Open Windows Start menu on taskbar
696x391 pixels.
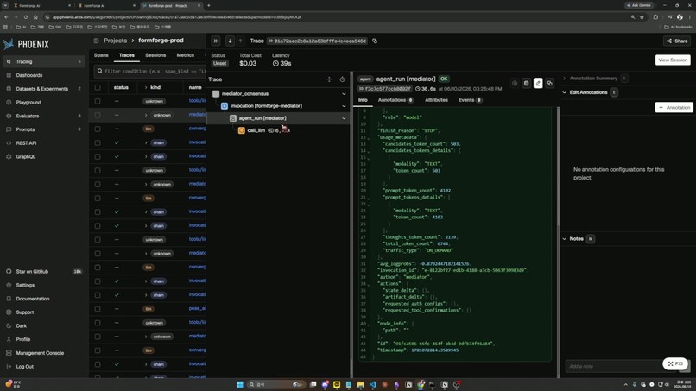click(x=240, y=384)
